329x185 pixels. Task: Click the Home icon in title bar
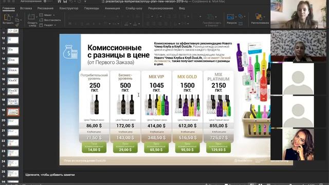pyautogui.click(x=60, y=2)
